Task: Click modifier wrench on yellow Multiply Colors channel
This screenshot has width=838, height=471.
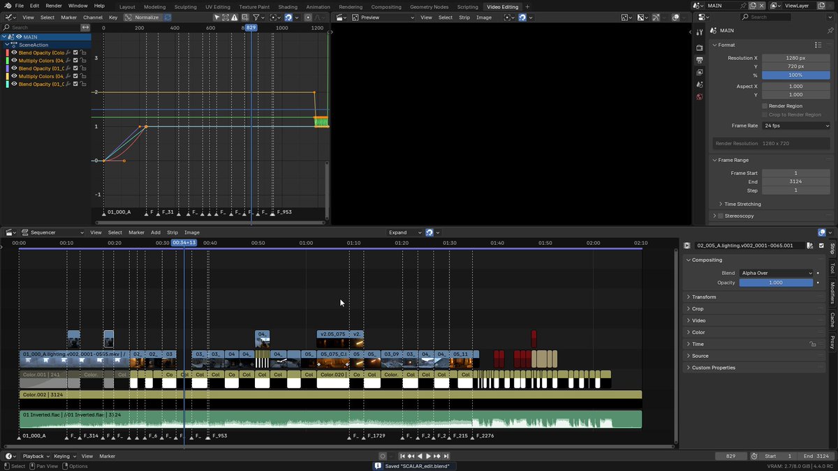Action: (68, 76)
